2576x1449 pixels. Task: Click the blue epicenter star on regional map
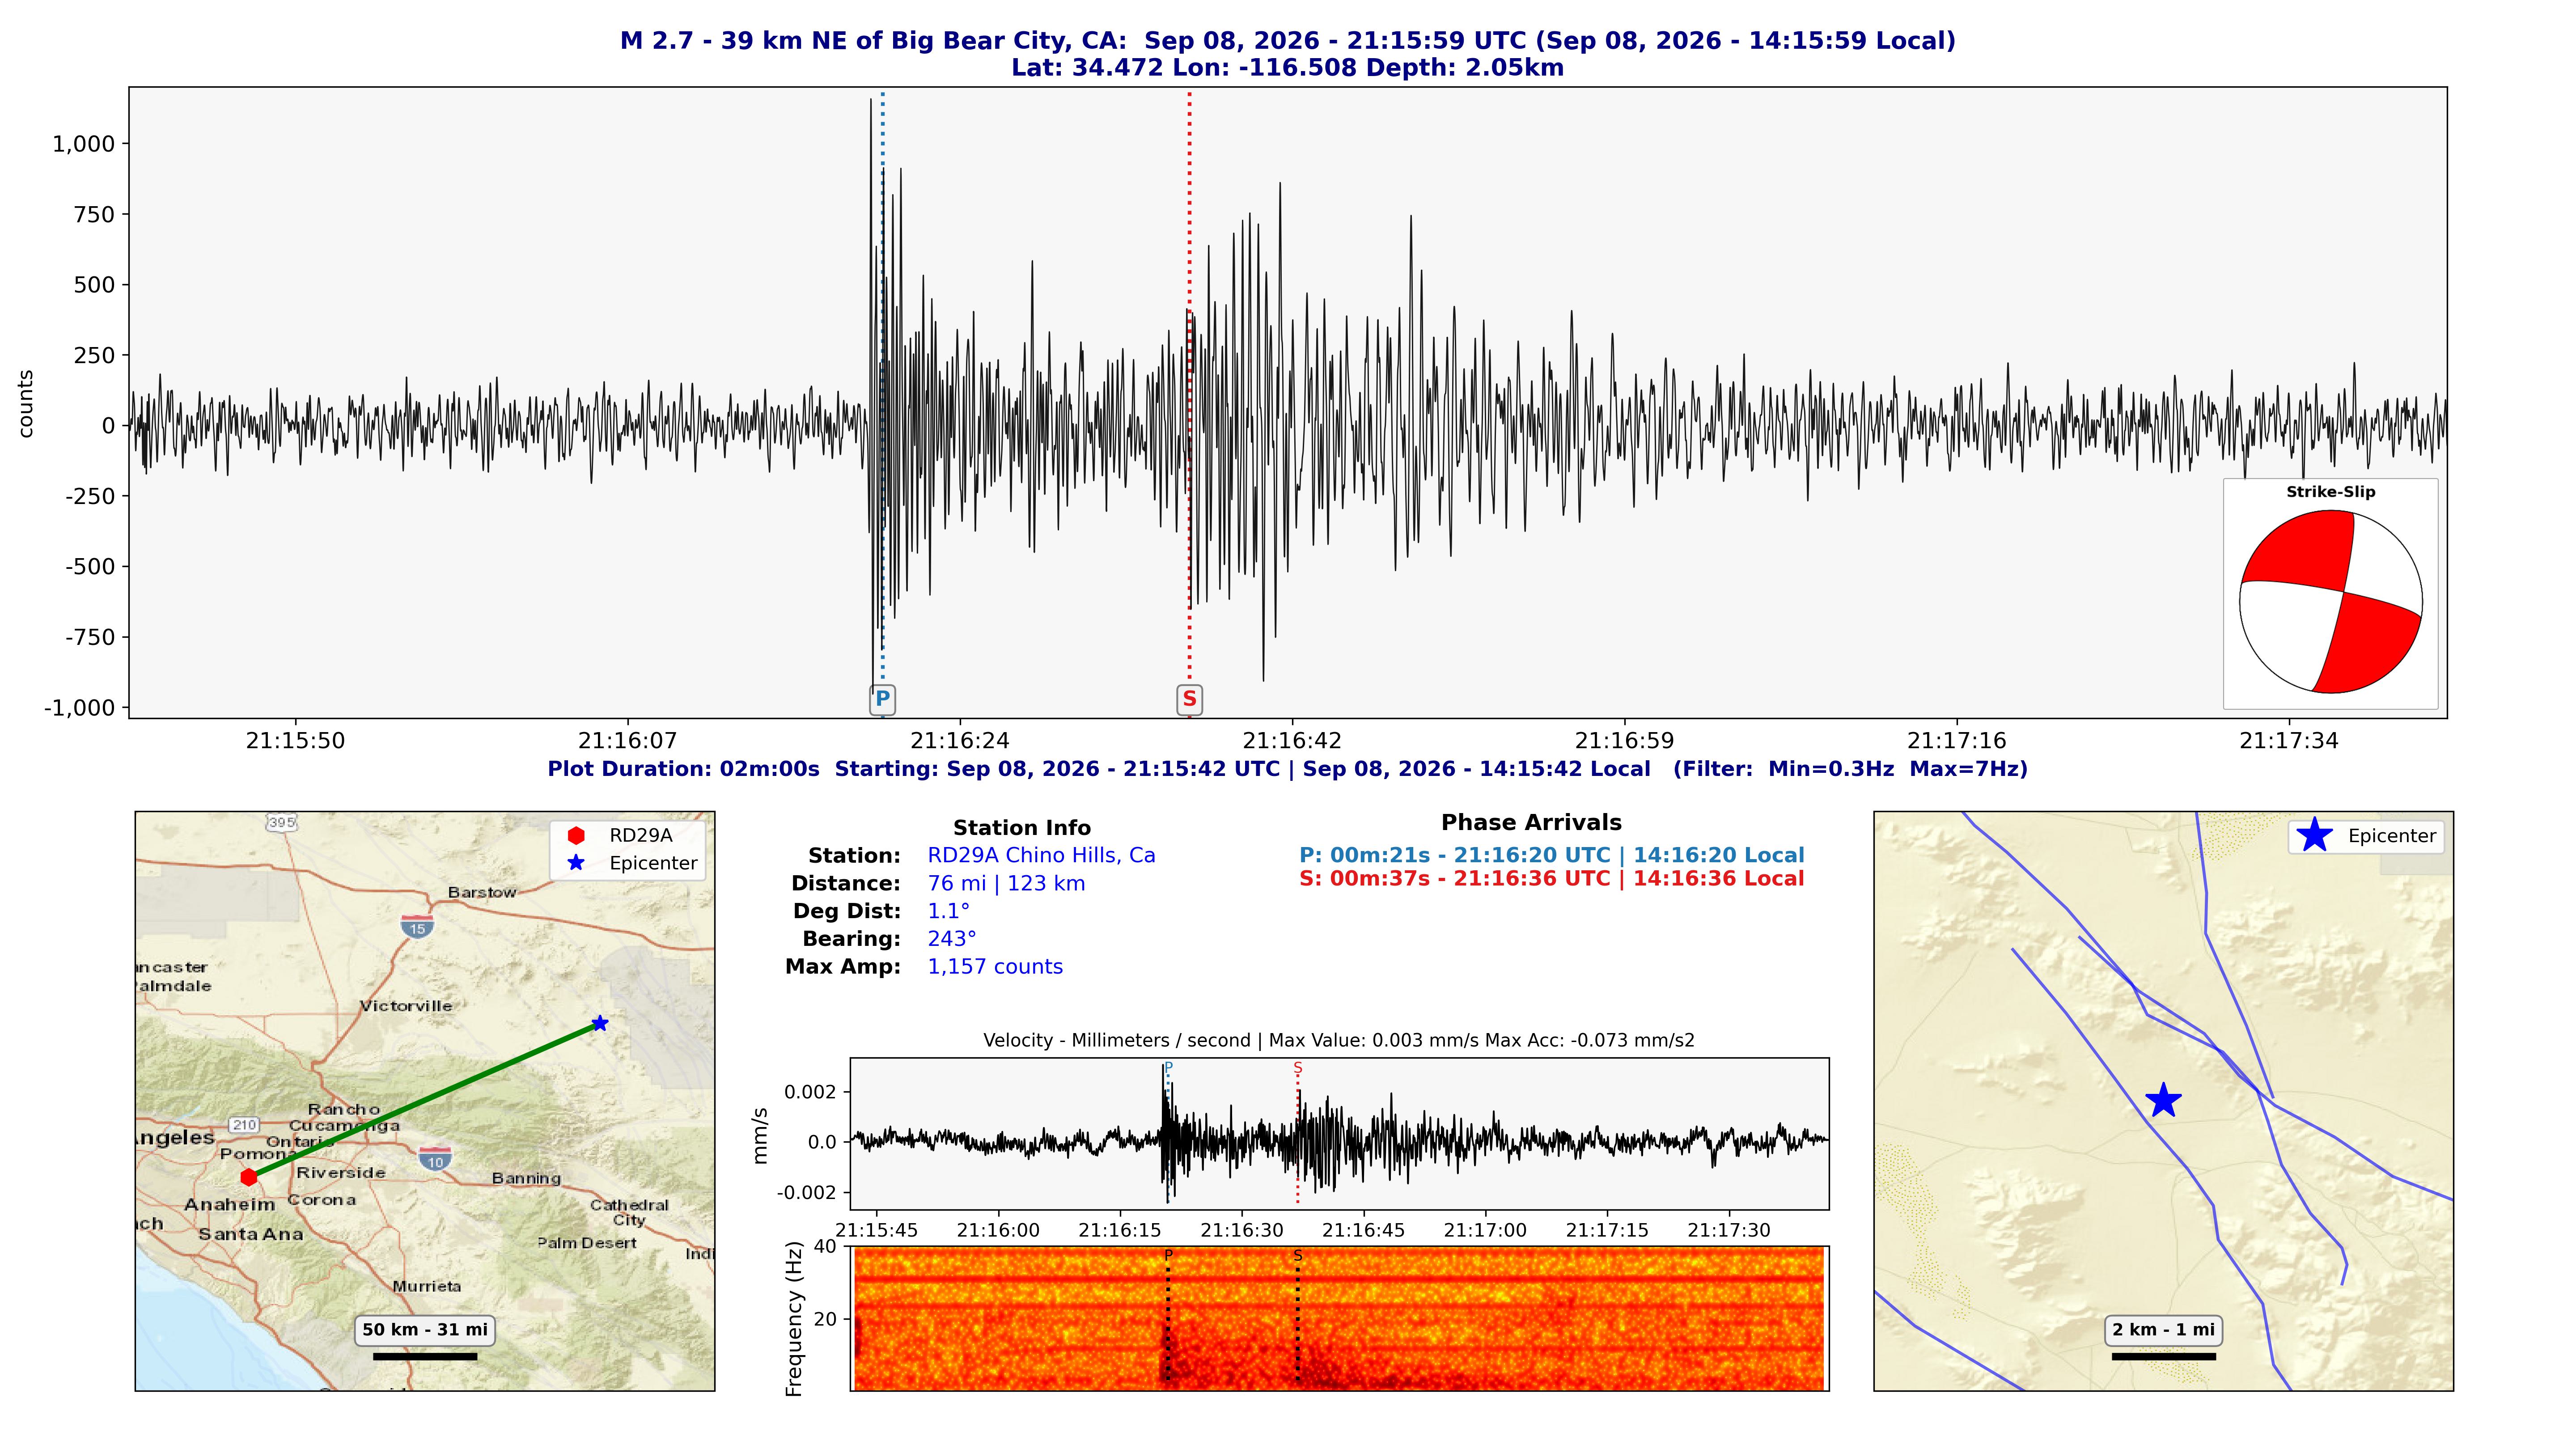point(599,1023)
